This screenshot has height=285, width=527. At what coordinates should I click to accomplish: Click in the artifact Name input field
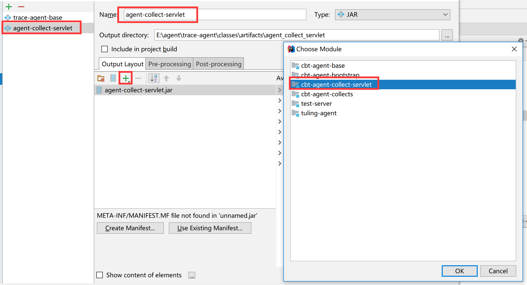(215, 15)
